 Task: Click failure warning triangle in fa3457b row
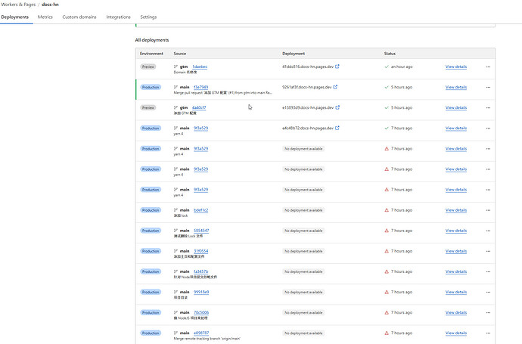(387, 272)
